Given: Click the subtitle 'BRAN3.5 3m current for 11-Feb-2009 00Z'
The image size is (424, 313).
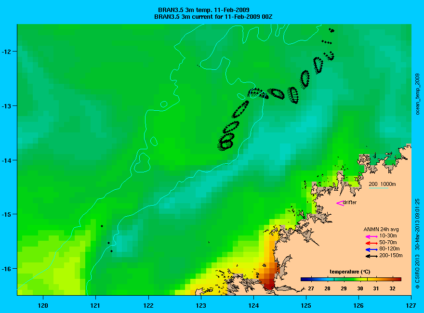Looking at the screenshot, I should coord(213,17).
